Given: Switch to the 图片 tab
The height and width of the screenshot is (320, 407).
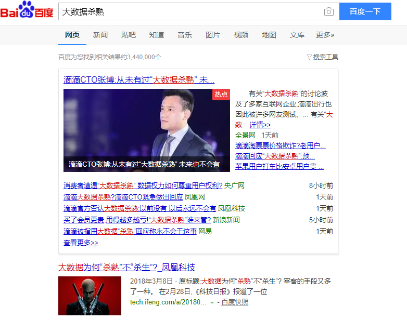Looking at the screenshot, I should point(212,35).
